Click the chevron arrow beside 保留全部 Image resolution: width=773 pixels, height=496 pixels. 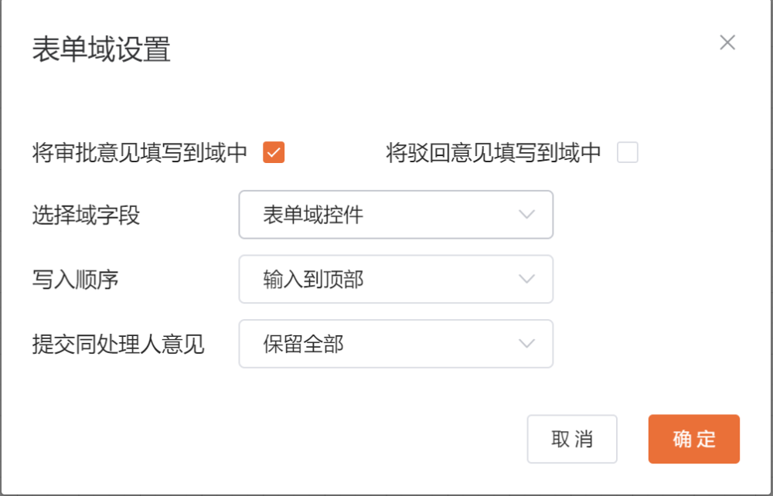[526, 344]
